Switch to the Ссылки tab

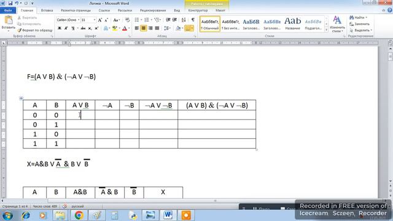[104, 10]
